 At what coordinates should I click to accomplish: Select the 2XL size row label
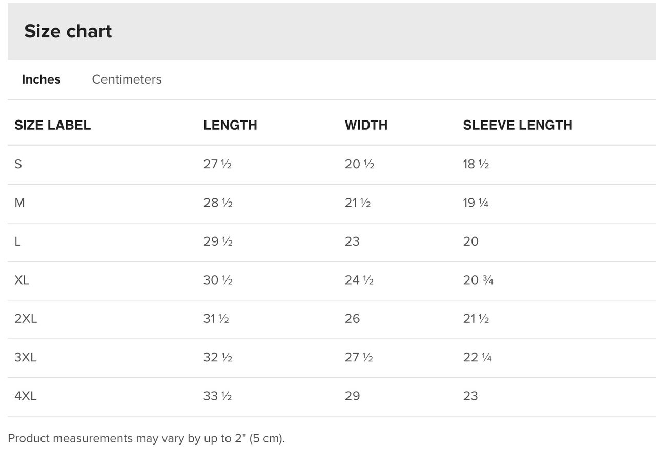(26, 319)
